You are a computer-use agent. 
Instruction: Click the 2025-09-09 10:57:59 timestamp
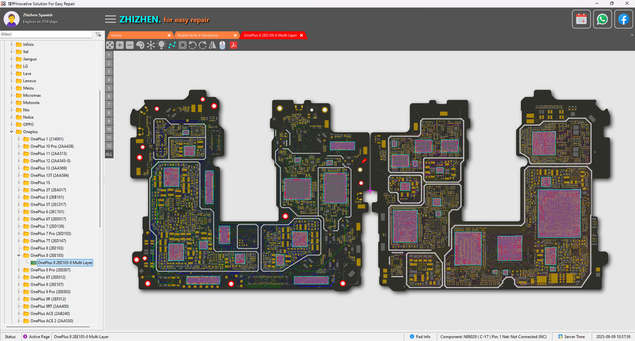[x=613, y=337]
